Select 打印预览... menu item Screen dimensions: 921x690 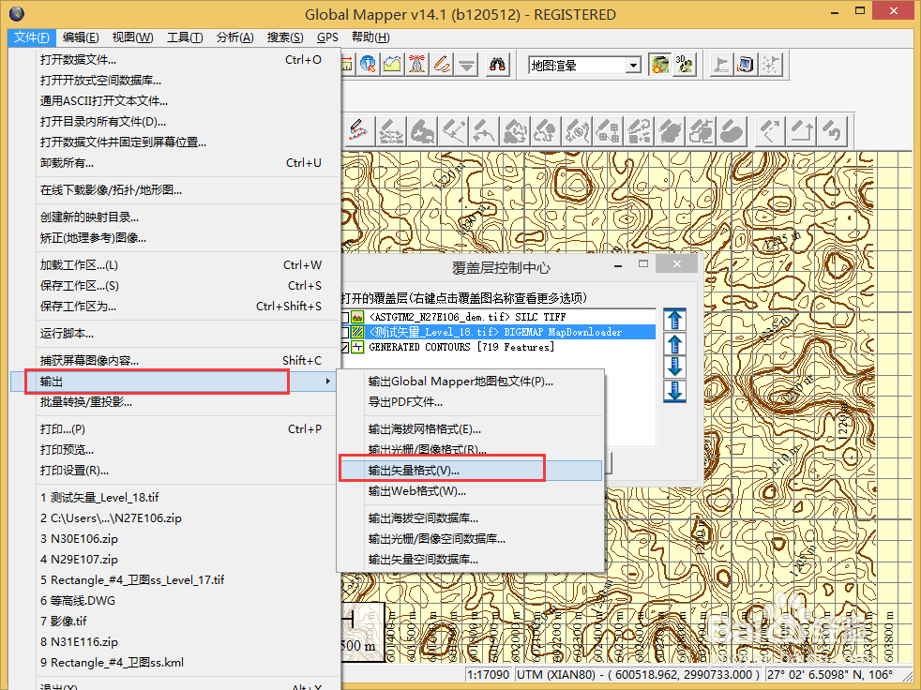pyautogui.click(x=175, y=450)
